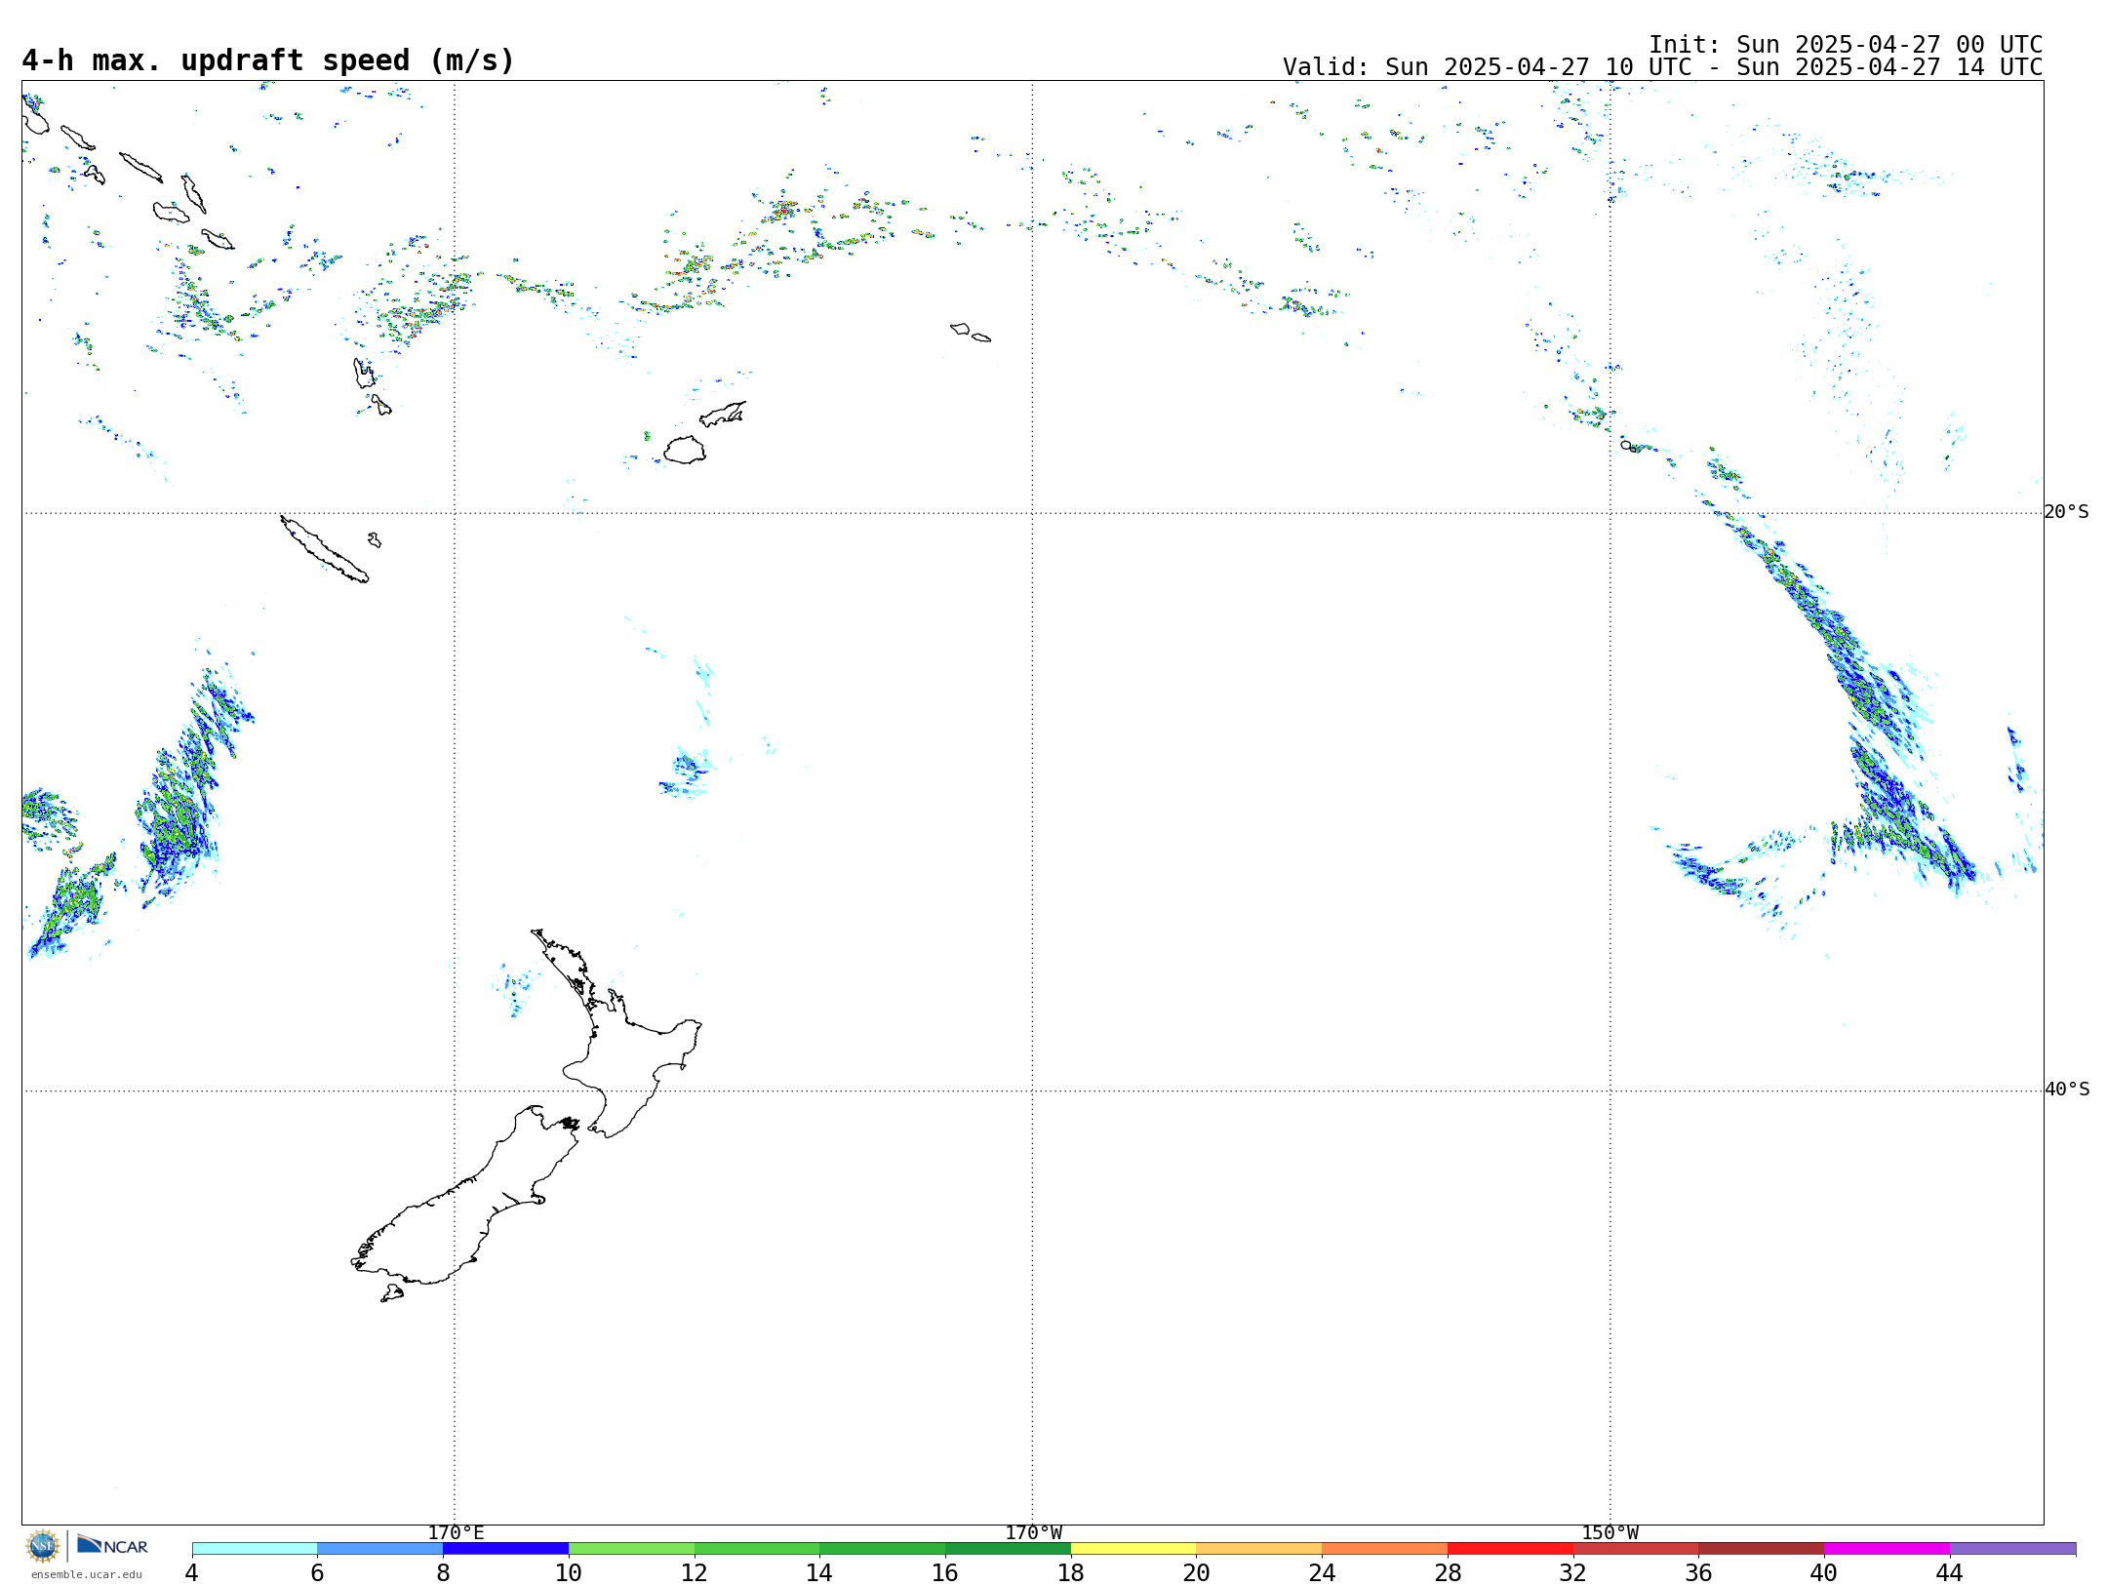Click the New Caledonia island outline
This screenshot has width=2107, height=1586.
(325, 549)
